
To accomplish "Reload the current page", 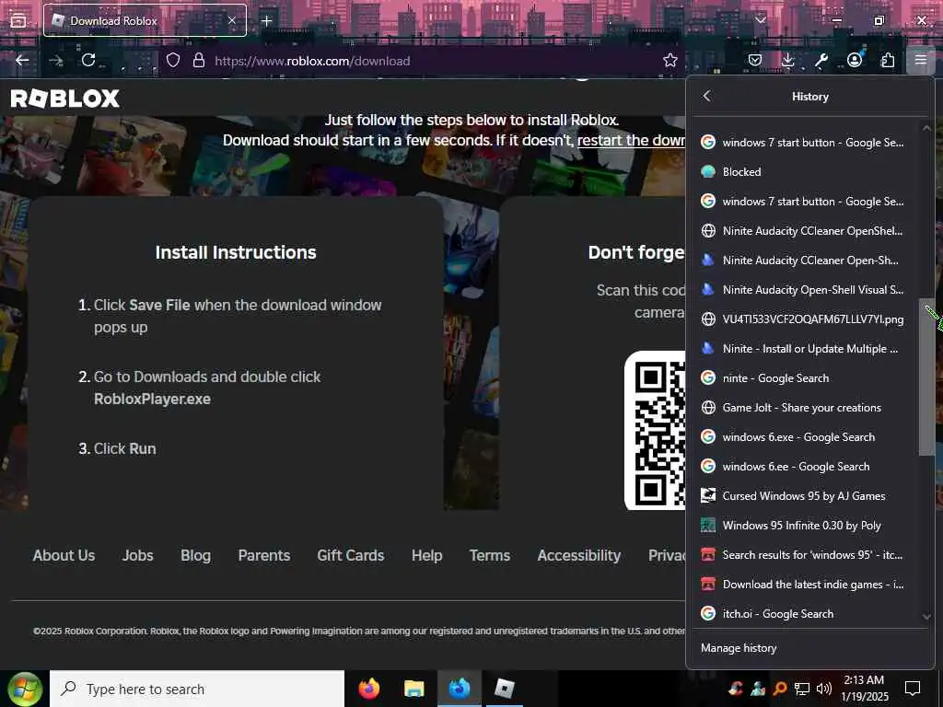I will click(x=88, y=60).
